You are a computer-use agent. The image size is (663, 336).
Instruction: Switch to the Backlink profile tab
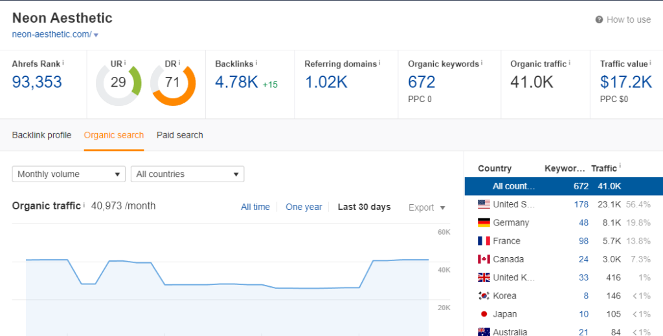[x=41, y=135]
